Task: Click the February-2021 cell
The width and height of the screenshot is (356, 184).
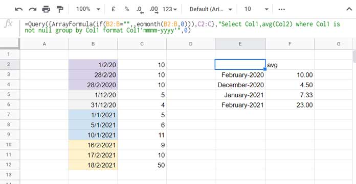Action: (x=240, y=105)
